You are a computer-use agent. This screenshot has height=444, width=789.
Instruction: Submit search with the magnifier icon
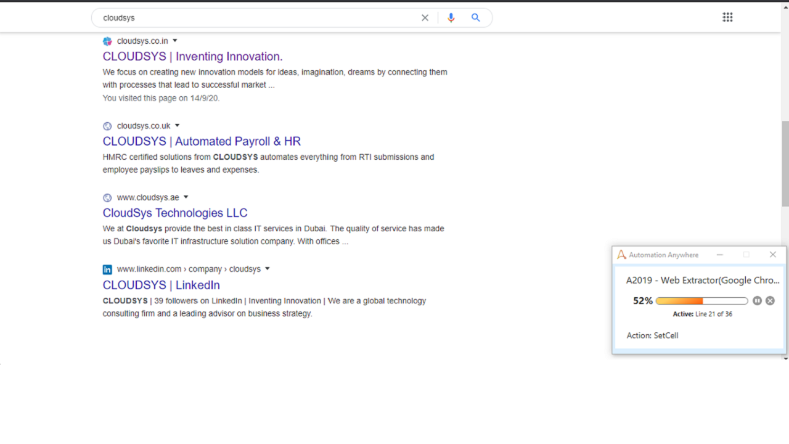click(x=476, y=18)
